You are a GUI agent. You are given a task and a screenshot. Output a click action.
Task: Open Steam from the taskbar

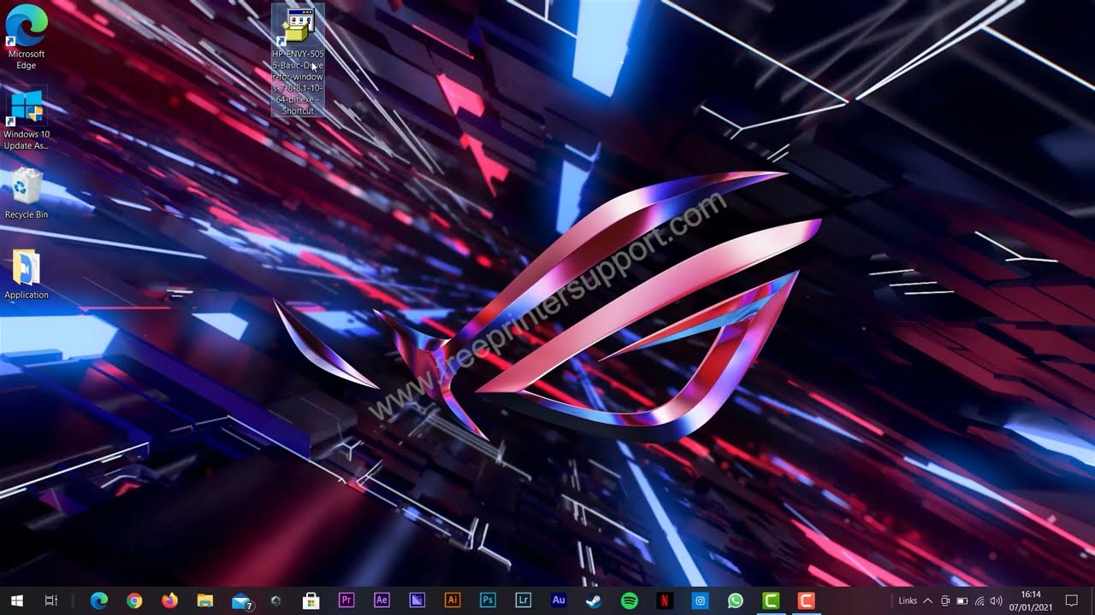[594, 600]
